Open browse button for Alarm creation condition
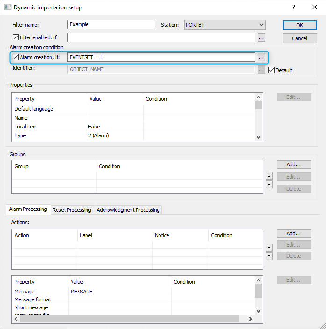 pyautogui.click(x=261, y=57)
